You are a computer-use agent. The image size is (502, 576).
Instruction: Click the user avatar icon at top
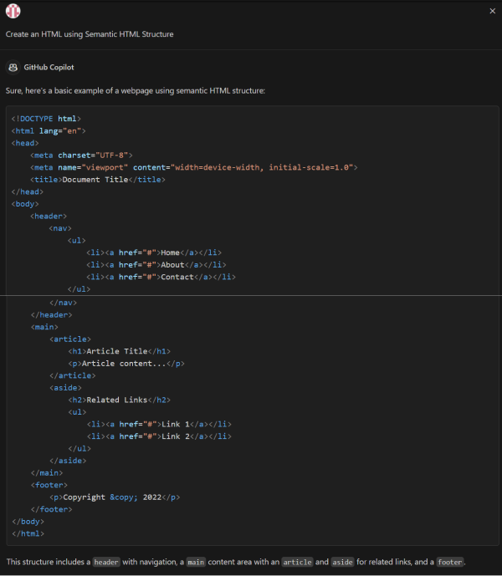pos(13,11)
